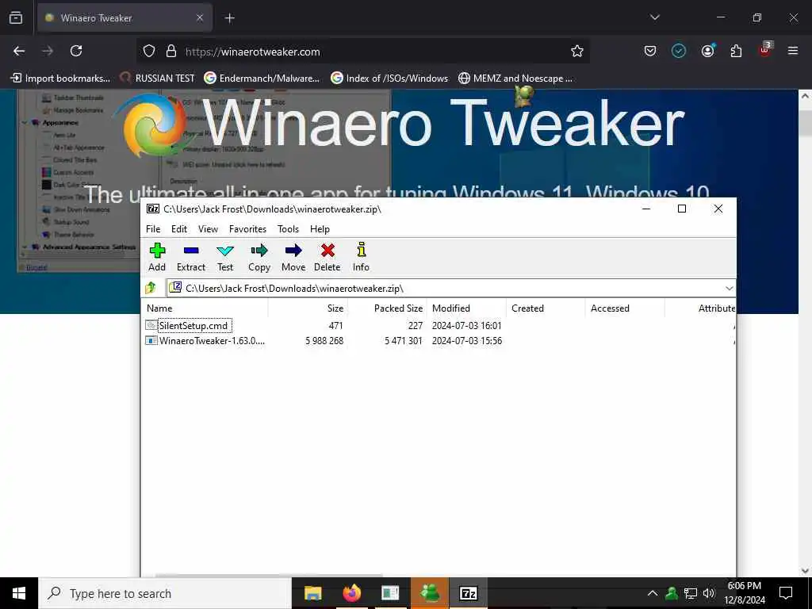Click the Firefox back arrow
The image size is (812, 609).
coord(19,51)
